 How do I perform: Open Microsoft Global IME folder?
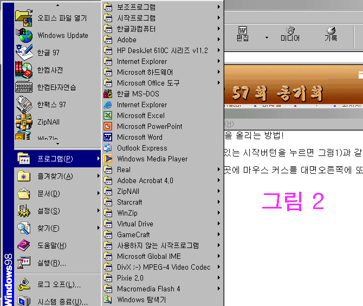(x=163, y=256)
